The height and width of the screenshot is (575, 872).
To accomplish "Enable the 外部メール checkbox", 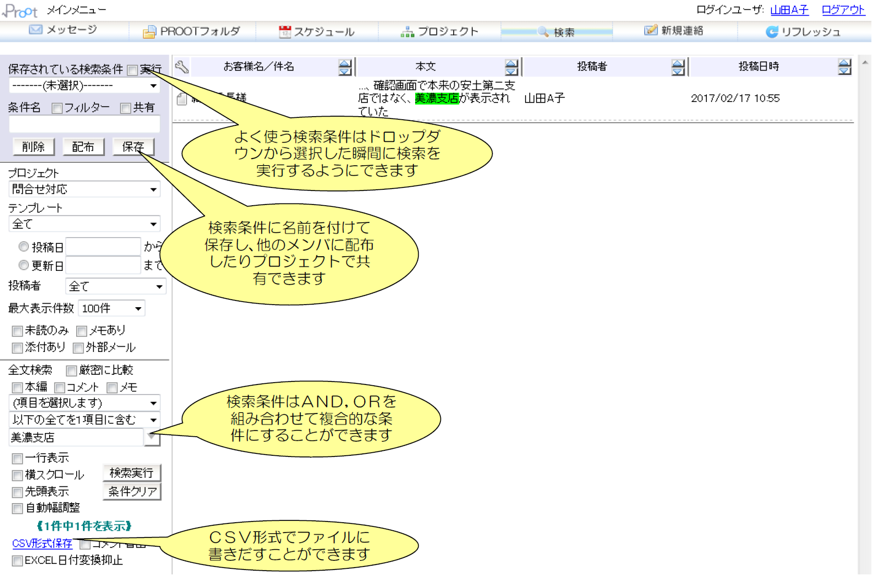I will click(78, 348).
